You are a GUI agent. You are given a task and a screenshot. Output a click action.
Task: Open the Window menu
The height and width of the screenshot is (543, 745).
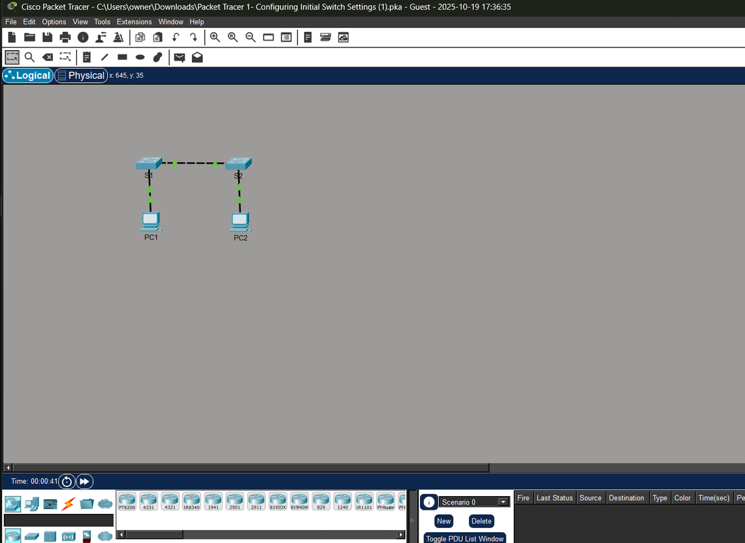click(x=170, y=22)
